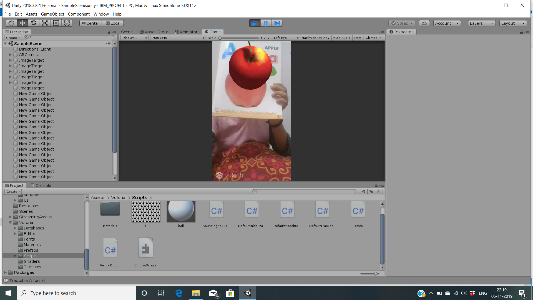The image size is (533, 300).
Task: Open the 750:1340 aspect ratio dropdown
Action: coord(178,38)
